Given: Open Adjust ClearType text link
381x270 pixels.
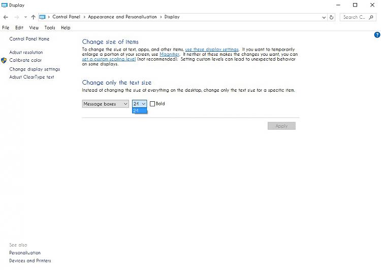Looking at the screenshot, I should point(31,77).
